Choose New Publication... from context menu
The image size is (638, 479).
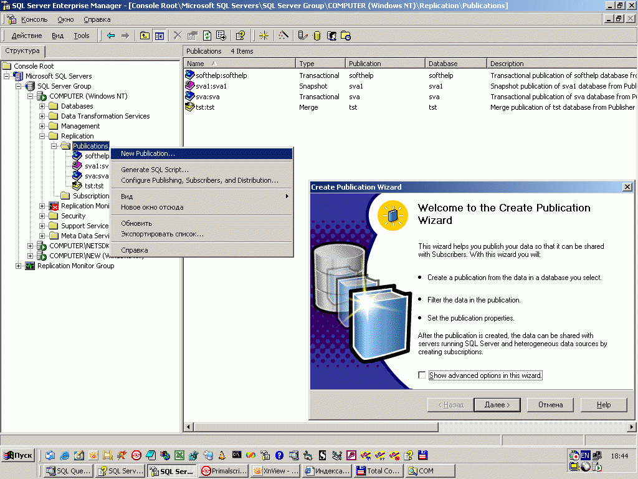click(202, 153)
